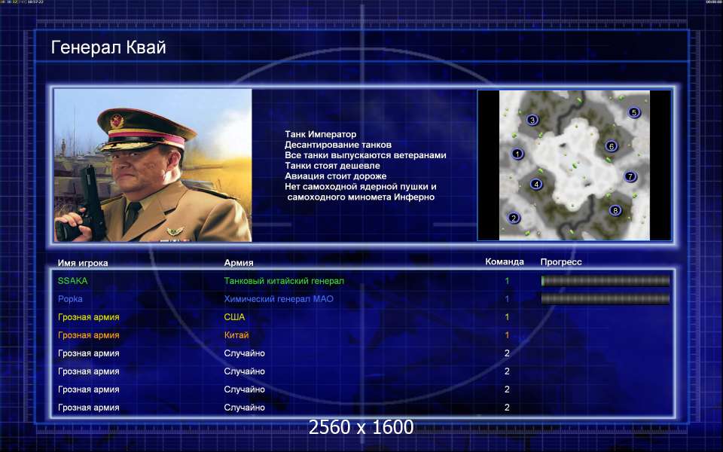Click 'Все танки выпускаются ветеранами' text
The image size is (723, 452).
point(365,155)
